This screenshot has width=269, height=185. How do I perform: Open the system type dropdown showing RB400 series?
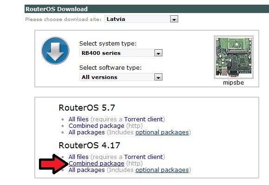[x=121, y=53]
